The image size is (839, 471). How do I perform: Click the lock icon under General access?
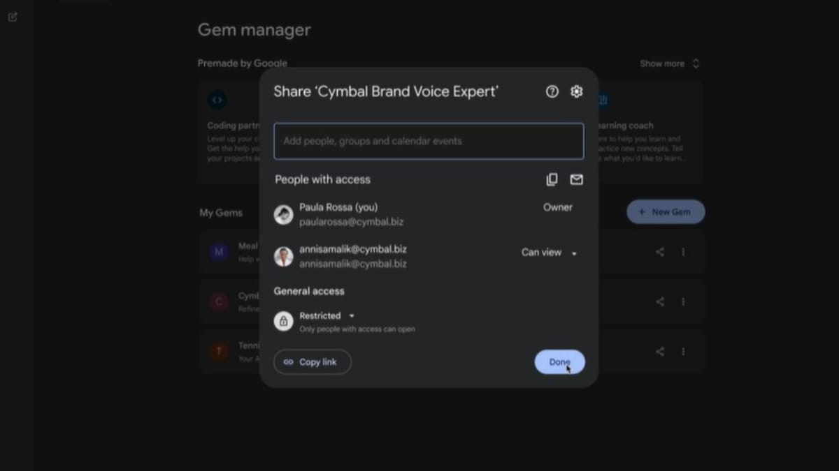pos(283,321)
